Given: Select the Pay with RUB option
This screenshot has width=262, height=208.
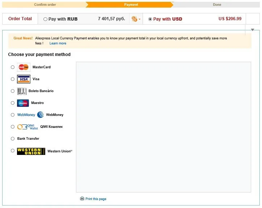Looking at the screenshot, I should [x=45, y=19].
